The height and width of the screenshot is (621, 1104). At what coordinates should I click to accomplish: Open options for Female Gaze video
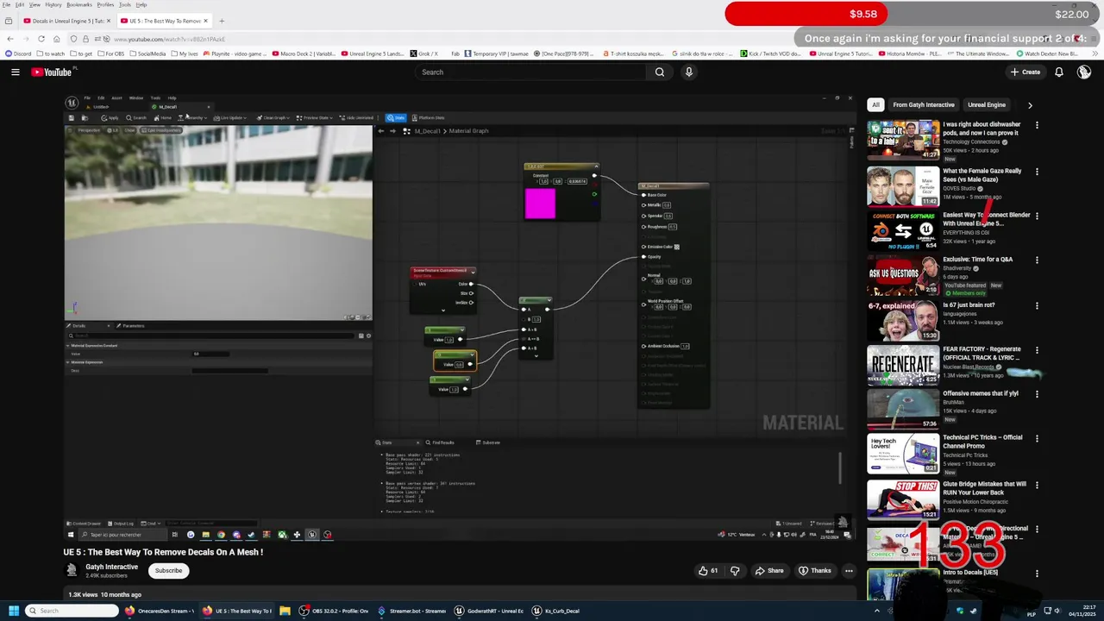pyautogui.click(x=1037, y=172)
